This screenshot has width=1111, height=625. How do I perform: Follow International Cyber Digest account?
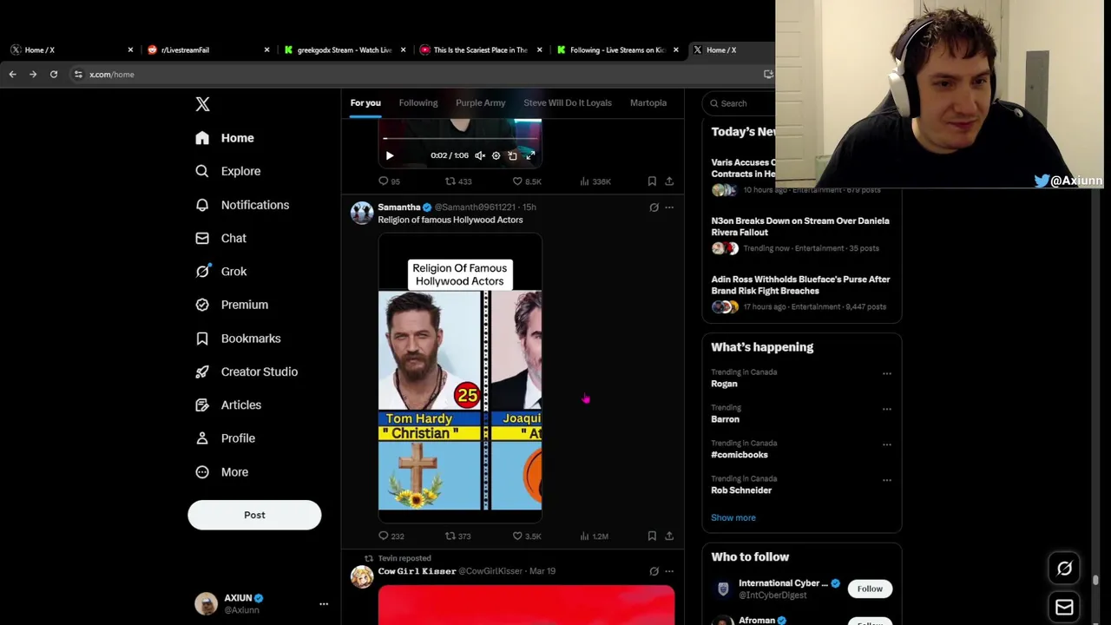(x=870, y=589)
